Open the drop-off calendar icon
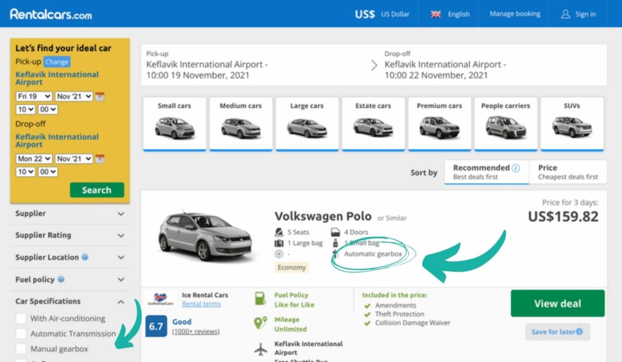The image size is (622, 362). click(x=100, y=159)
